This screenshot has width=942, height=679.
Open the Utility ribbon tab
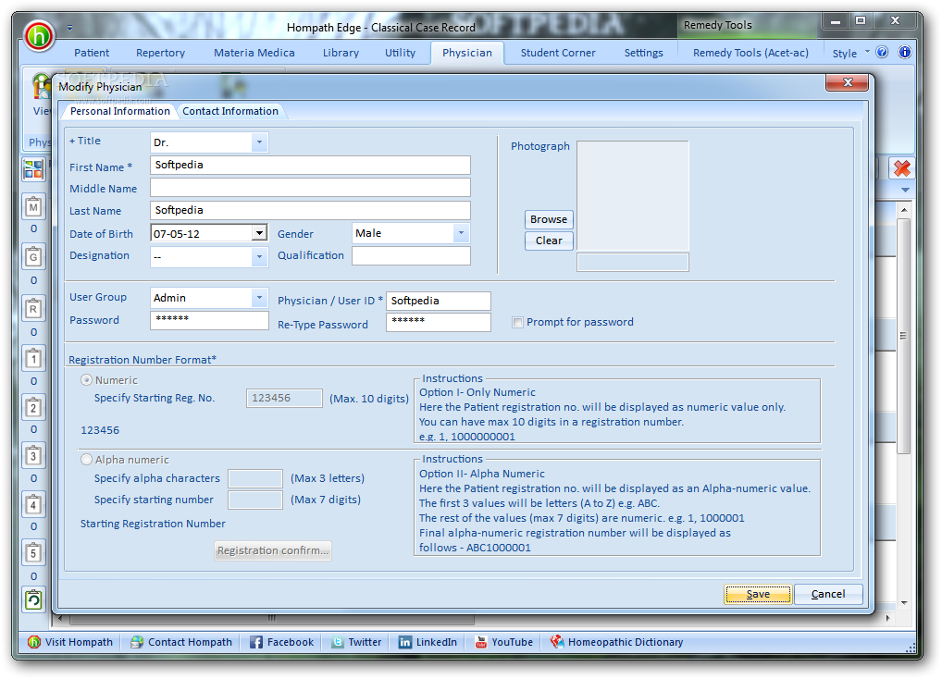(x=400, y=53)
